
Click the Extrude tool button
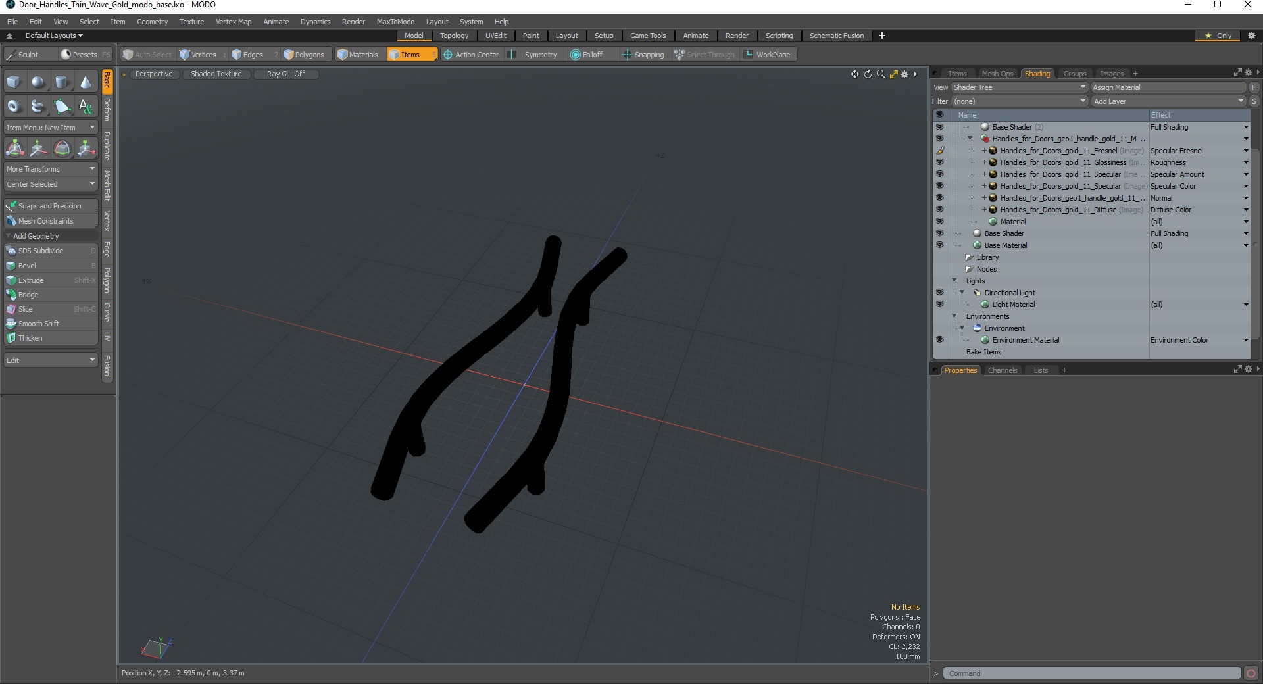[51, 280]
